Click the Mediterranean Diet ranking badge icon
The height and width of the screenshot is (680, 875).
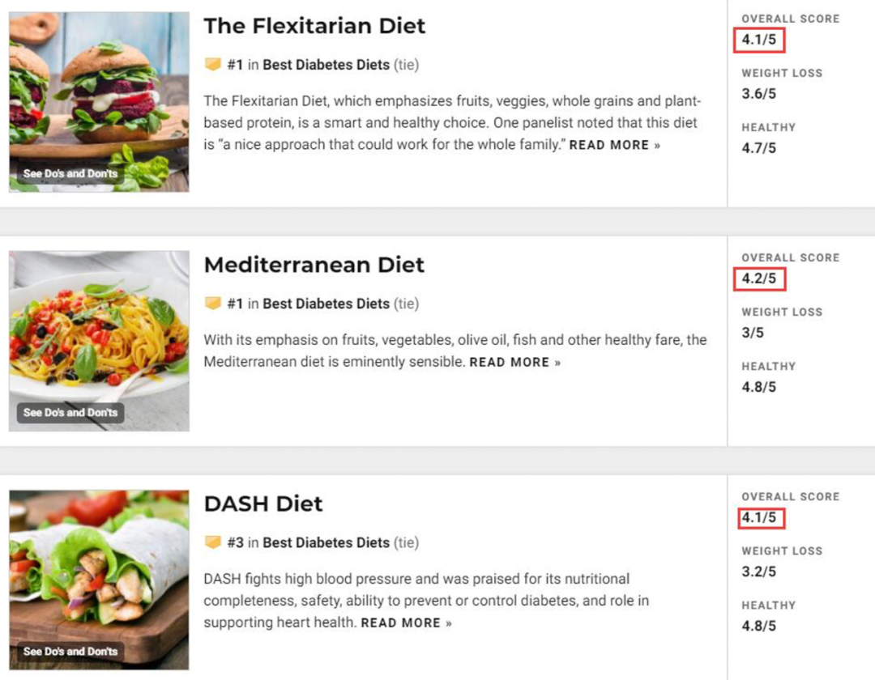212,304
